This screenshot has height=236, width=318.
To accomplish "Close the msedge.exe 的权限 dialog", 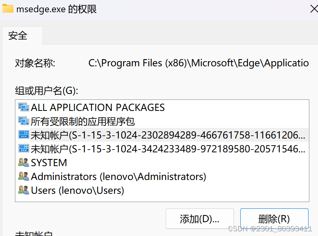I will pyautogui.click(x=314, y=9).
